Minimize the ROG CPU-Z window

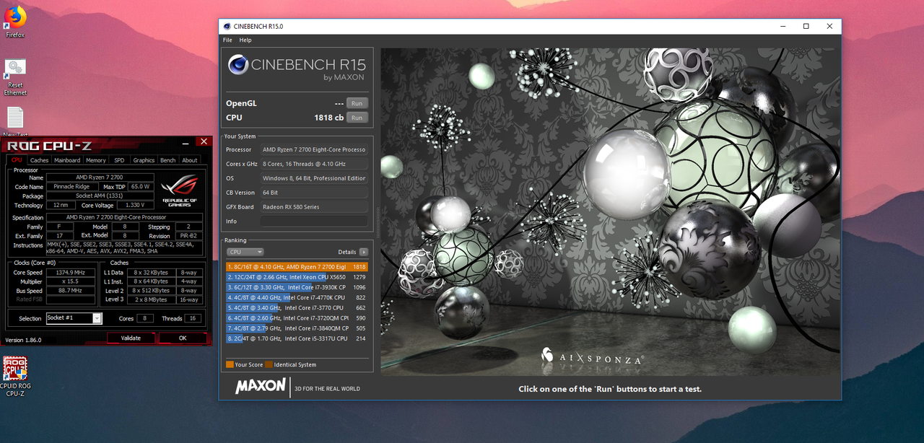(x=186, y=142)
